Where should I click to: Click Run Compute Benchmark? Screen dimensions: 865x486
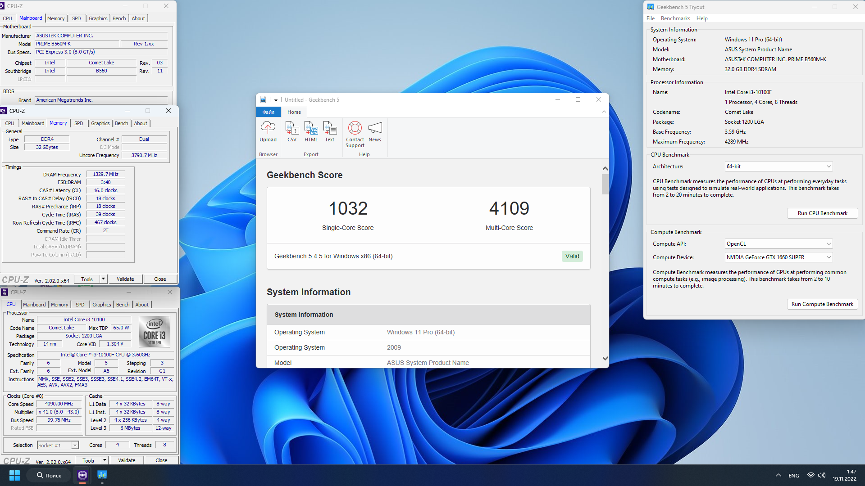(x=822, y=304)
